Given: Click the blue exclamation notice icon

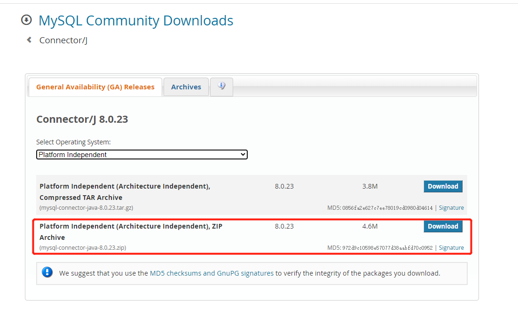Looking at the screenshot, I should tap(47, 272).
